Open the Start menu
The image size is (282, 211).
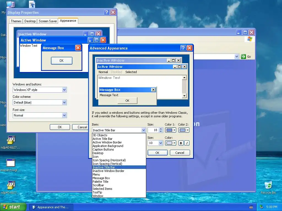click(x=13, y=207)
